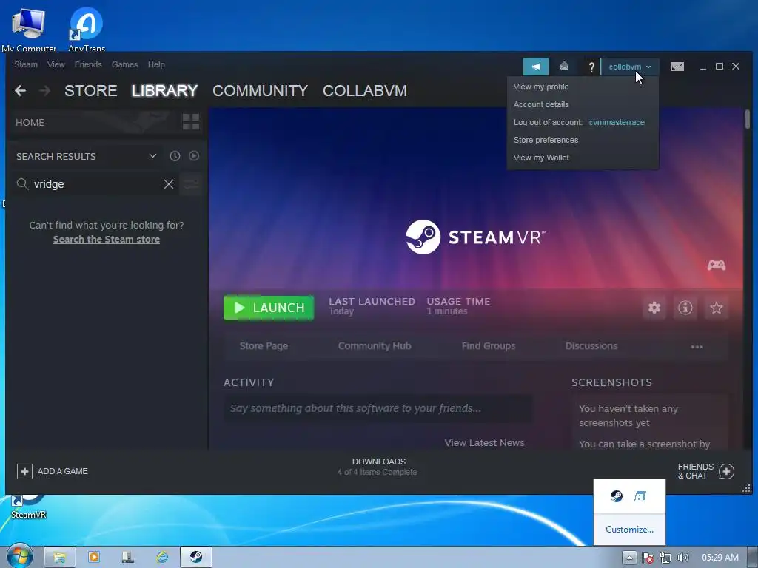Click Search the Steam store link

107,239
